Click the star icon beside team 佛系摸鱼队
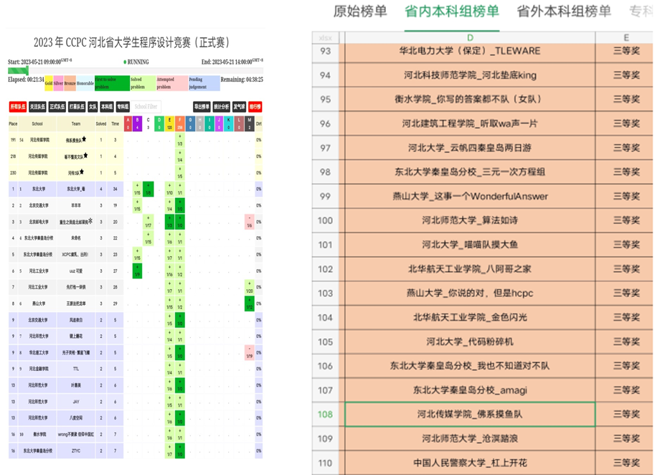The height and width of the screenshot is (475, 660). pos(84,139)
